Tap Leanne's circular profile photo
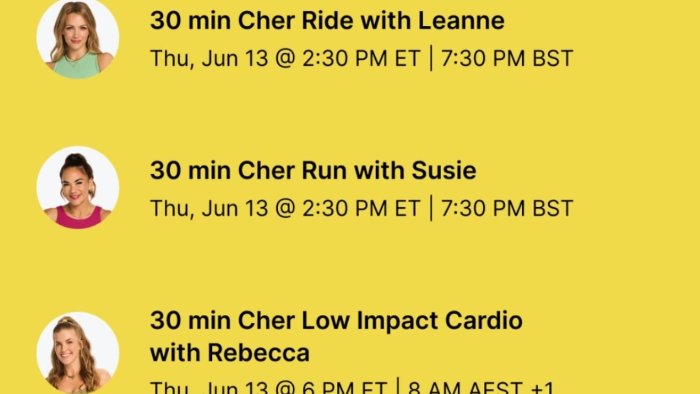 (78, 39)
